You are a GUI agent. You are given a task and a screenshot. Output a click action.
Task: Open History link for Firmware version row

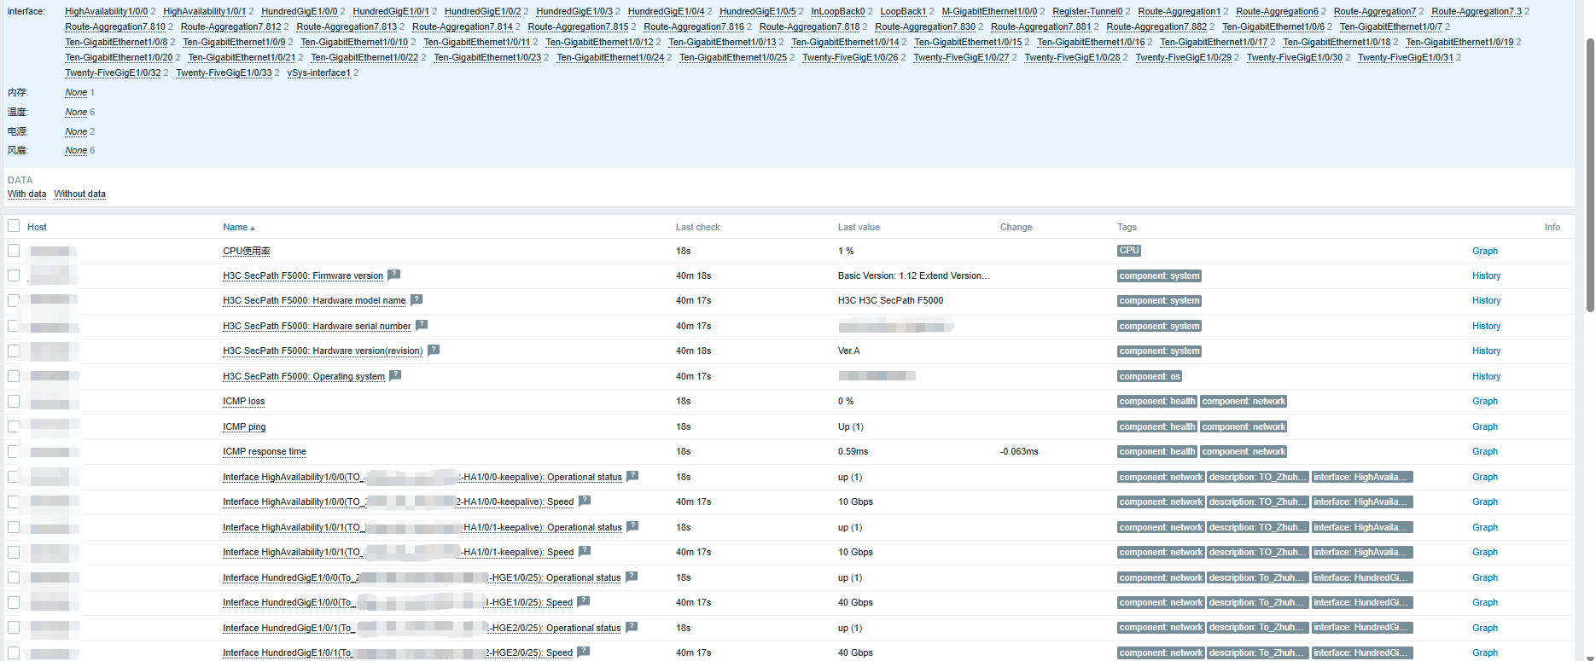[1486, 275]
